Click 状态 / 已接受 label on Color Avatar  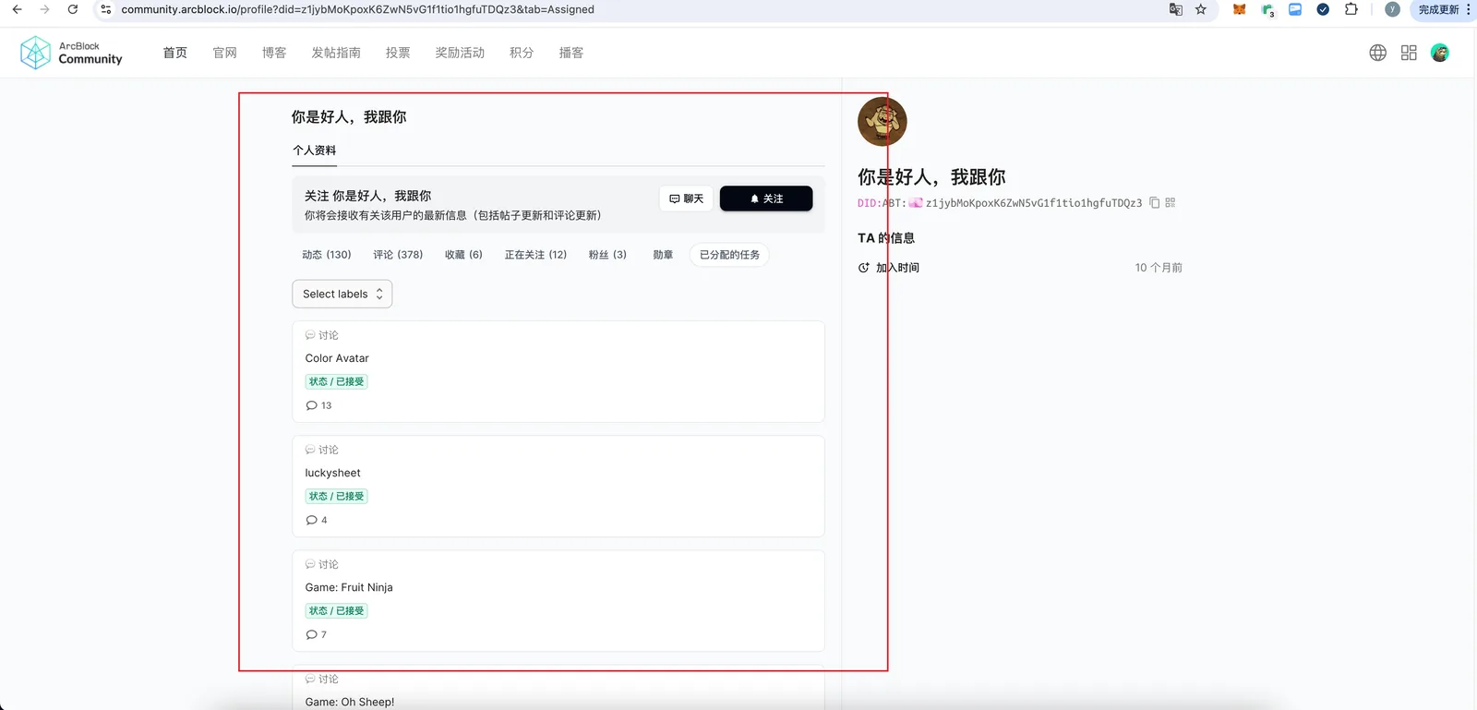(337, 381)
